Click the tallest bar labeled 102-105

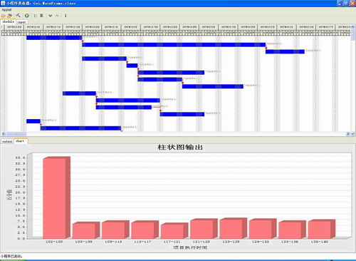pos(56,198)
